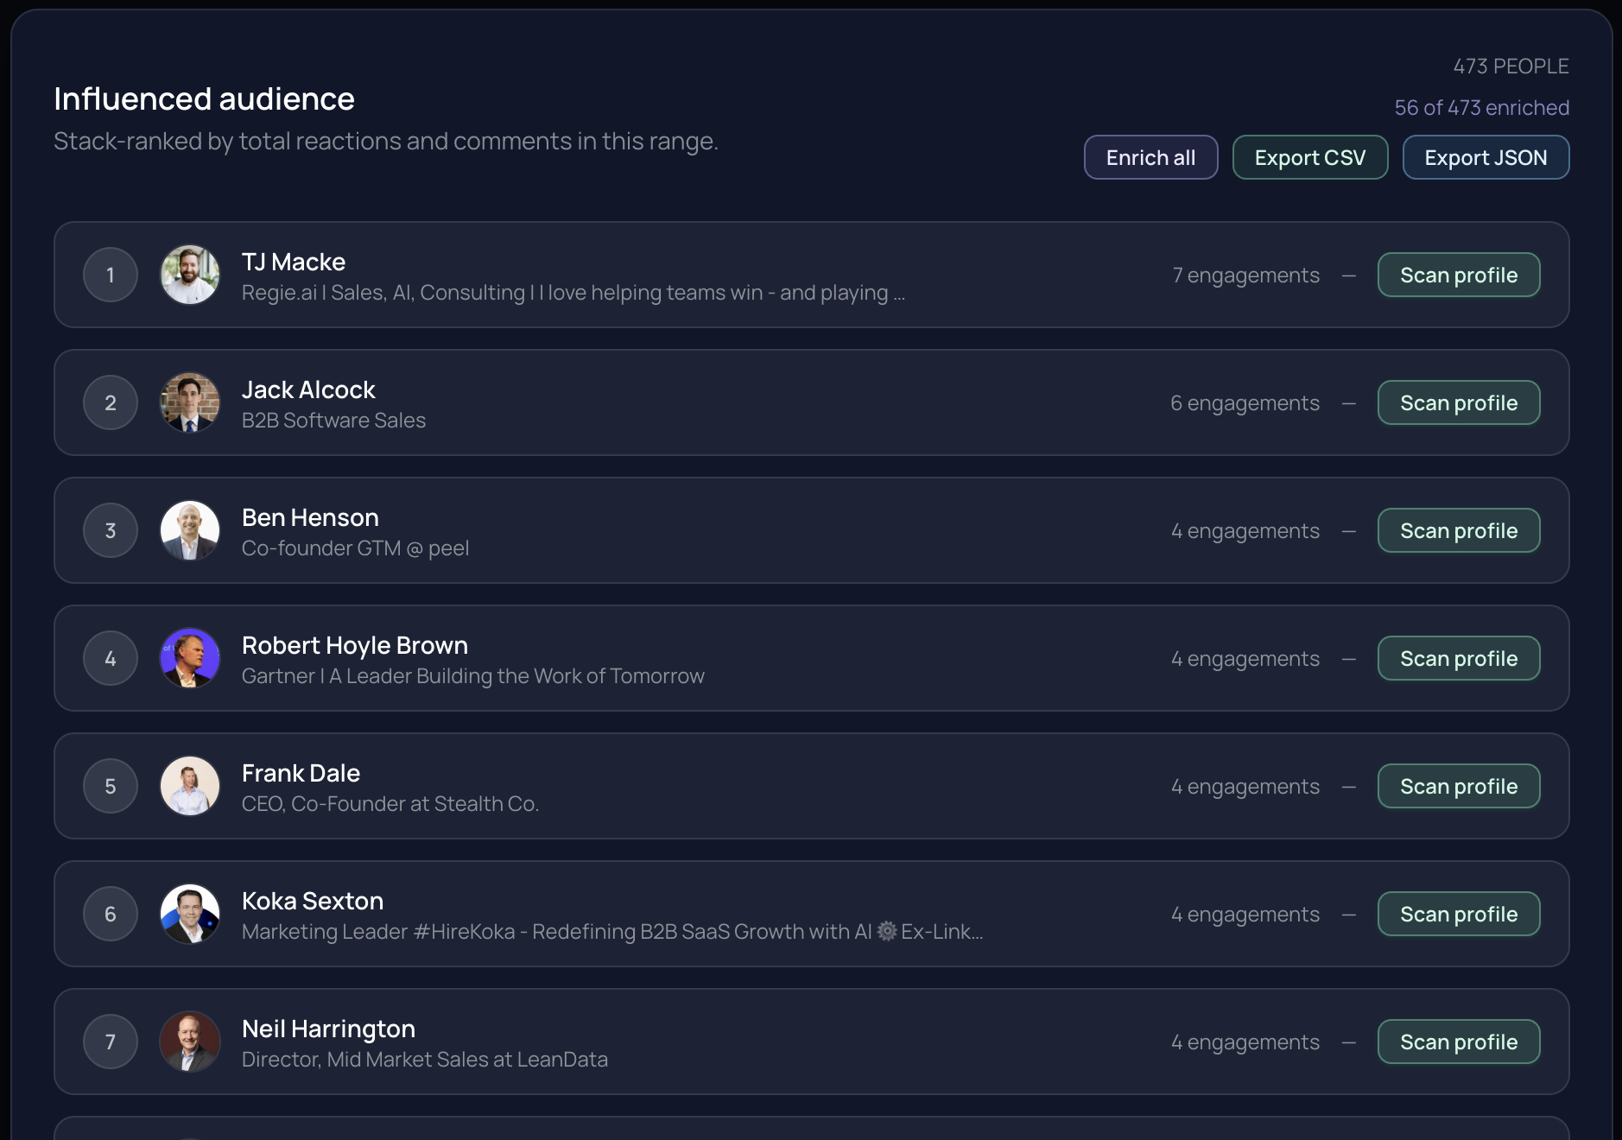Click Frank Dale's '4 engagements' count
The height and width of the screenshot is (1140, 1622).
click(1245, 787)
